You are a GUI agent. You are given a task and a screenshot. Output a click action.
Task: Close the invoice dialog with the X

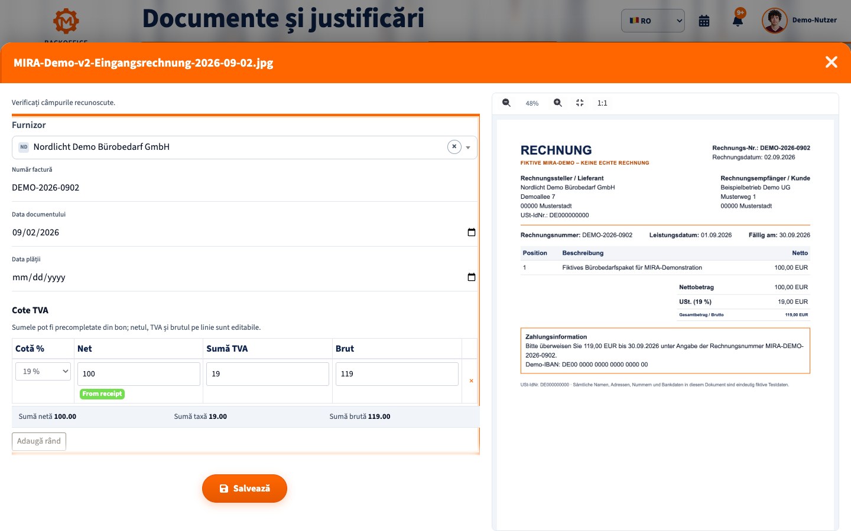coord(831,62)
